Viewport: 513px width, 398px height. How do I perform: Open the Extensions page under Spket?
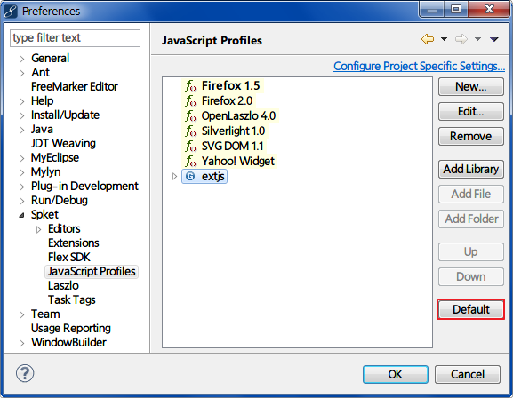[73, 243]
